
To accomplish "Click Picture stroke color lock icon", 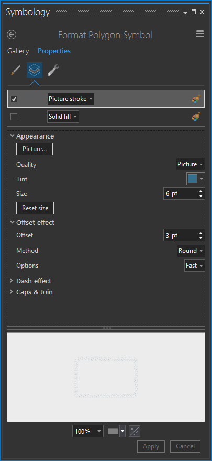I will pyautogui.click(x=196, y=99).
